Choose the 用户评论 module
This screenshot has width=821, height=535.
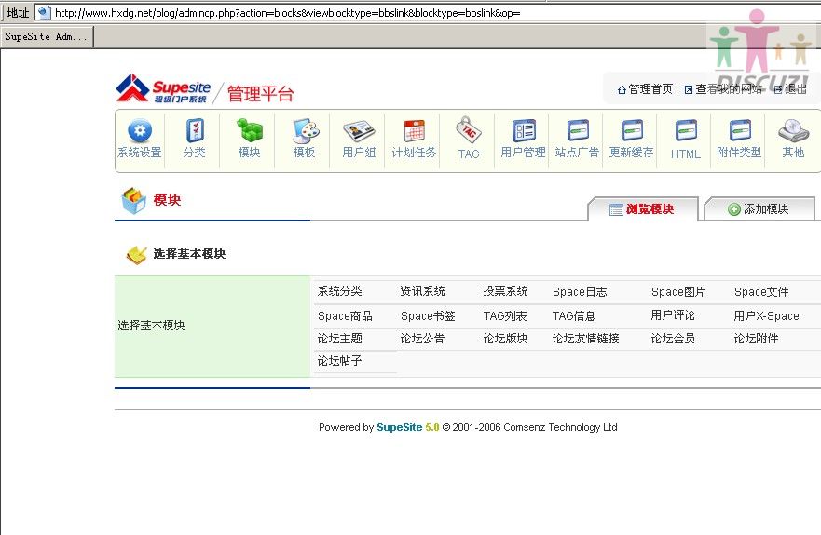coord(673,315)
